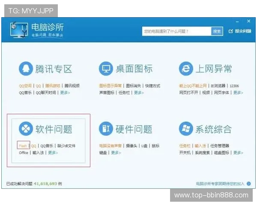Open the 12306 link
Viewport: 257px width, 206px height.
[234, 86]
